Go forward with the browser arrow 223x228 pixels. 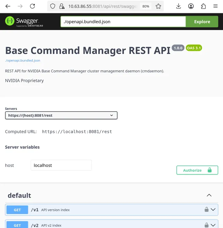pos(20,6)
